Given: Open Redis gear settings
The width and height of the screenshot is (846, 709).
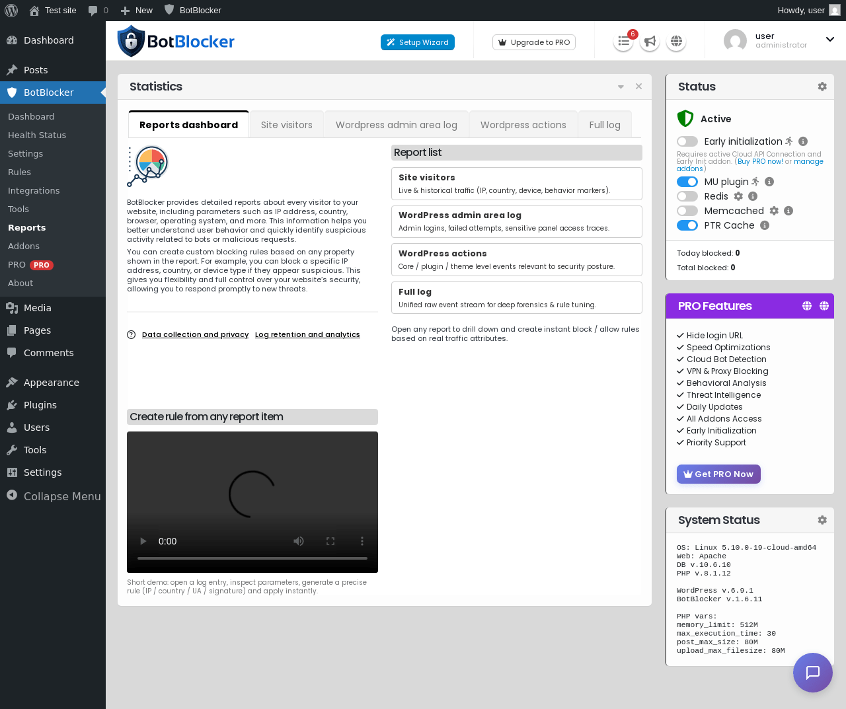Looking at the screenshot, I should [x=738, y=196].
